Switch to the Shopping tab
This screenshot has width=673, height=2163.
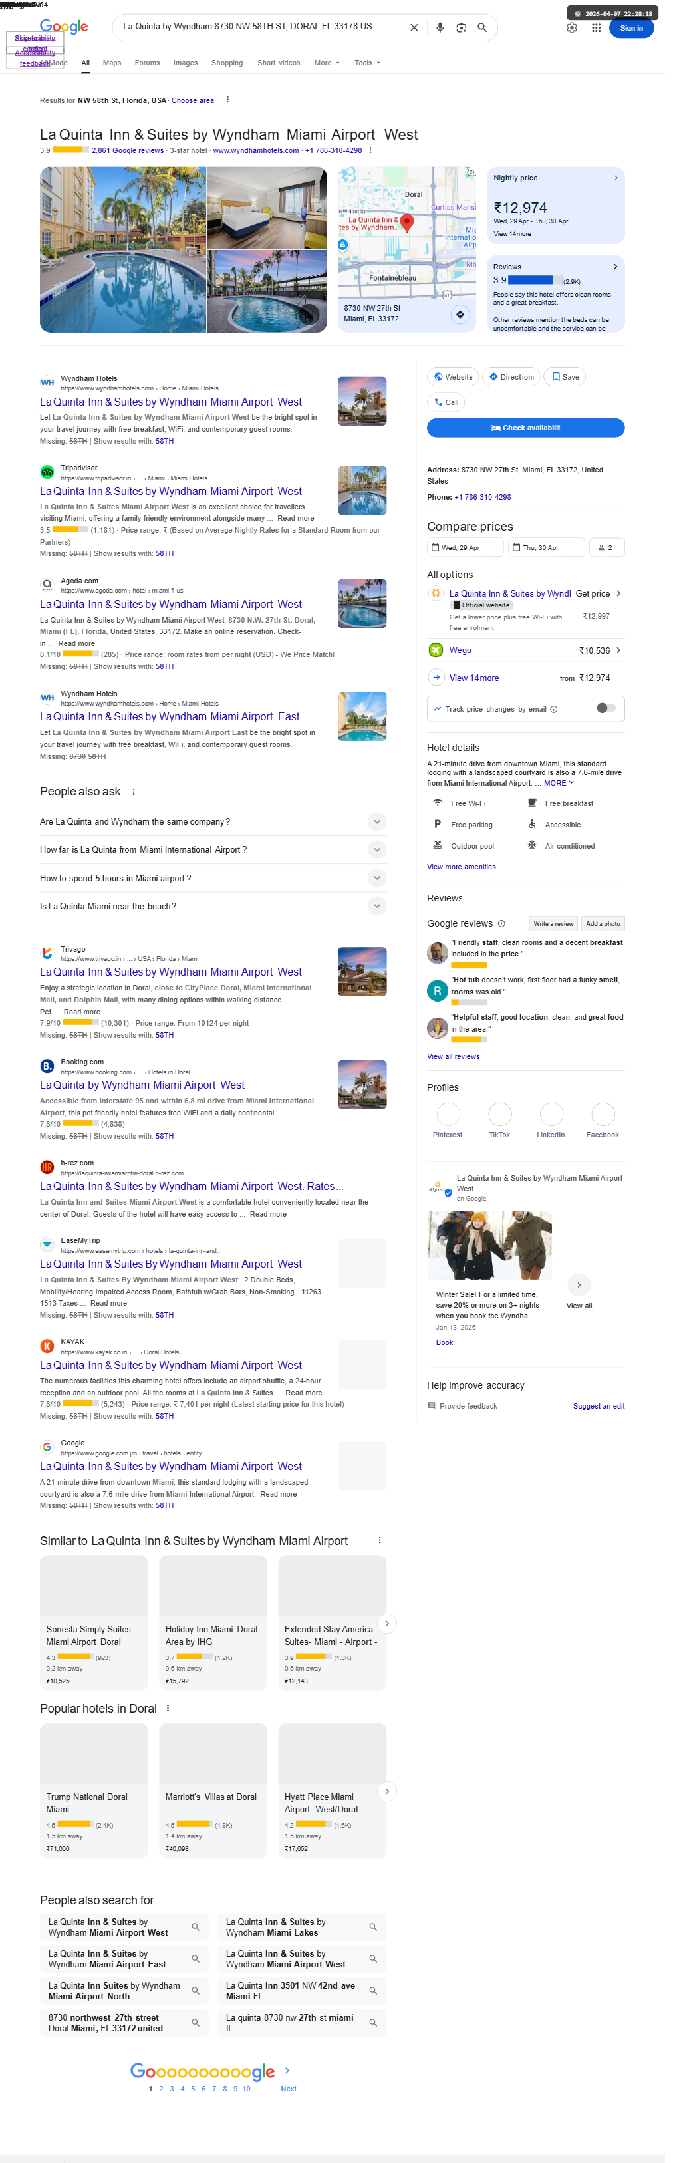(227, 62)
